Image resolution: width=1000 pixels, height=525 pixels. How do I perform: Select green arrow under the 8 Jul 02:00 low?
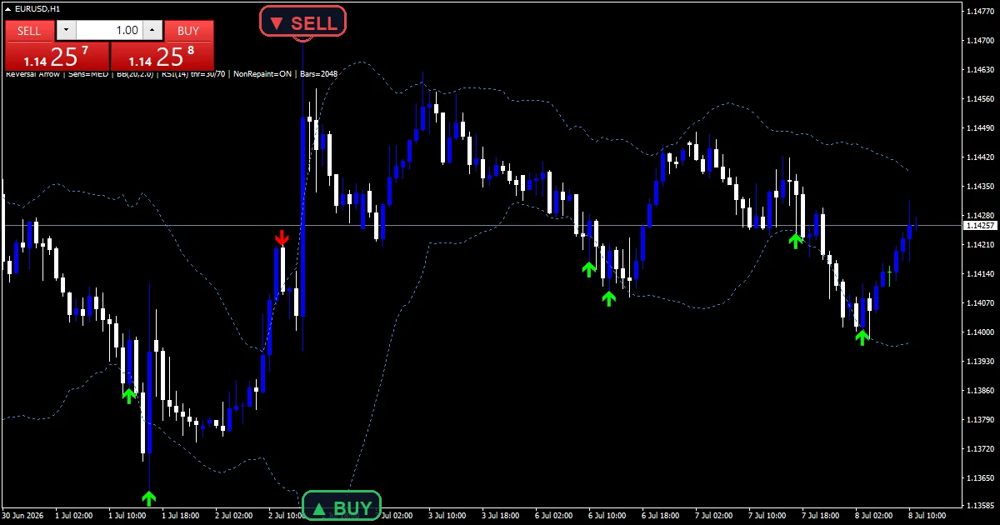pyautogui.click(x=862, y=337)
